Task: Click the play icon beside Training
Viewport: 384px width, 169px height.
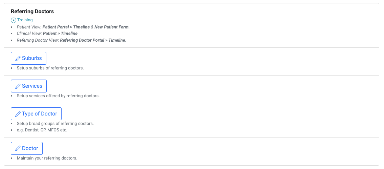Action: click(14, 20)
